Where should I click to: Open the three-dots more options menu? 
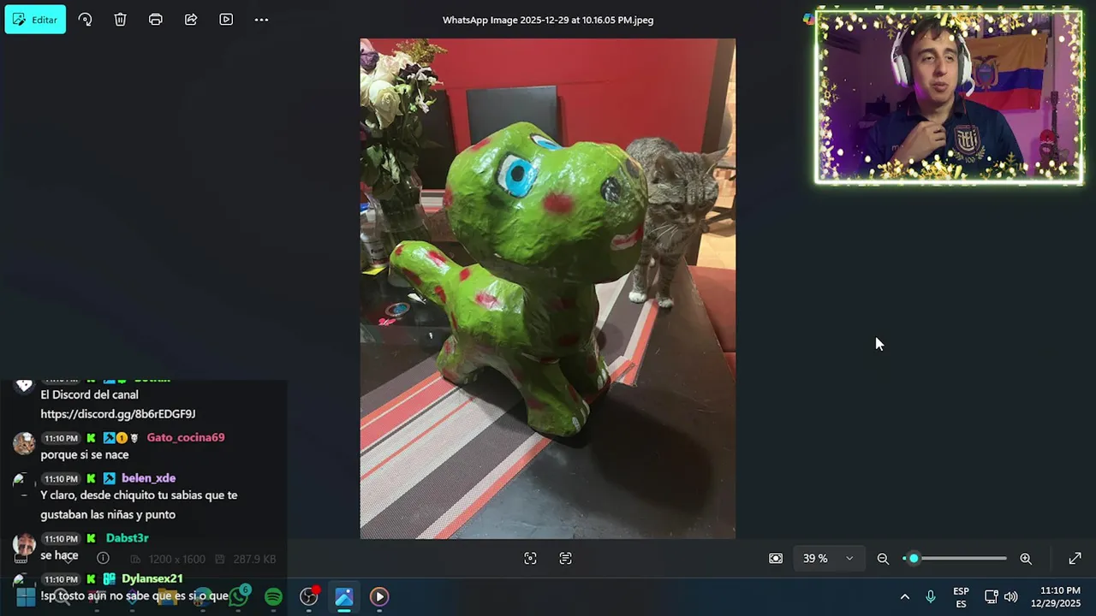261,20
